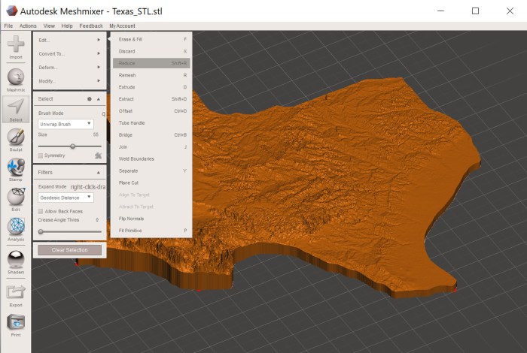Open the Feedback menu
This screenshot has height=353, width=527.
91,26
